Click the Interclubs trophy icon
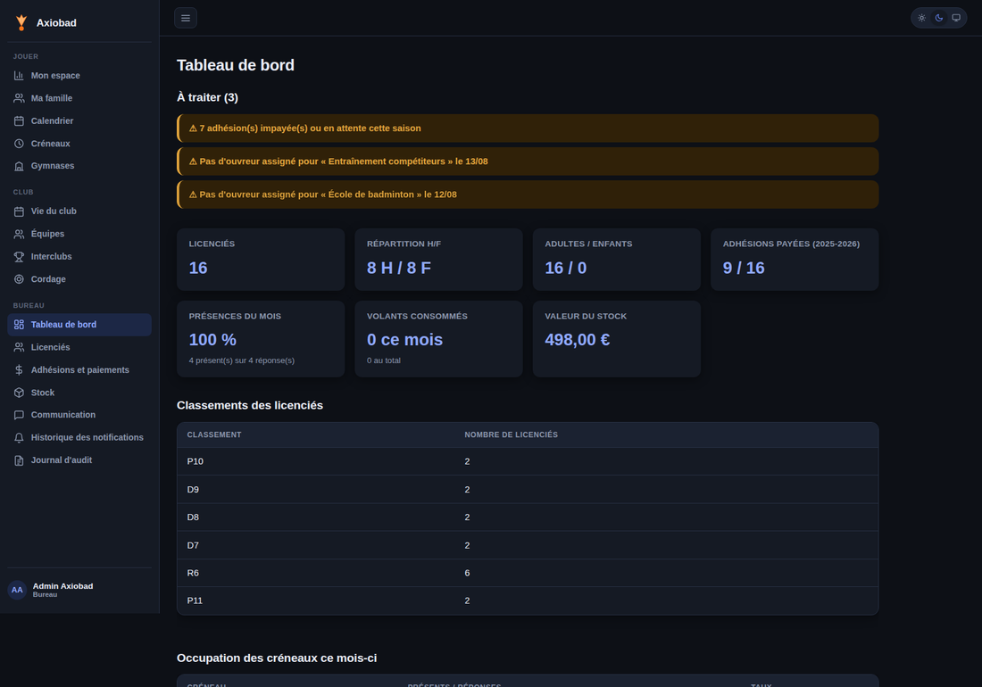 [19, 257]
